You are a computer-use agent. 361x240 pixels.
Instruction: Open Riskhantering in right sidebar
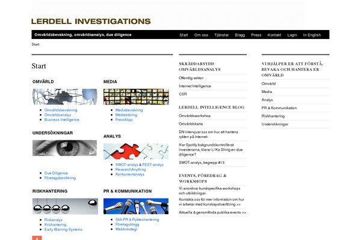tap(273, 116)
